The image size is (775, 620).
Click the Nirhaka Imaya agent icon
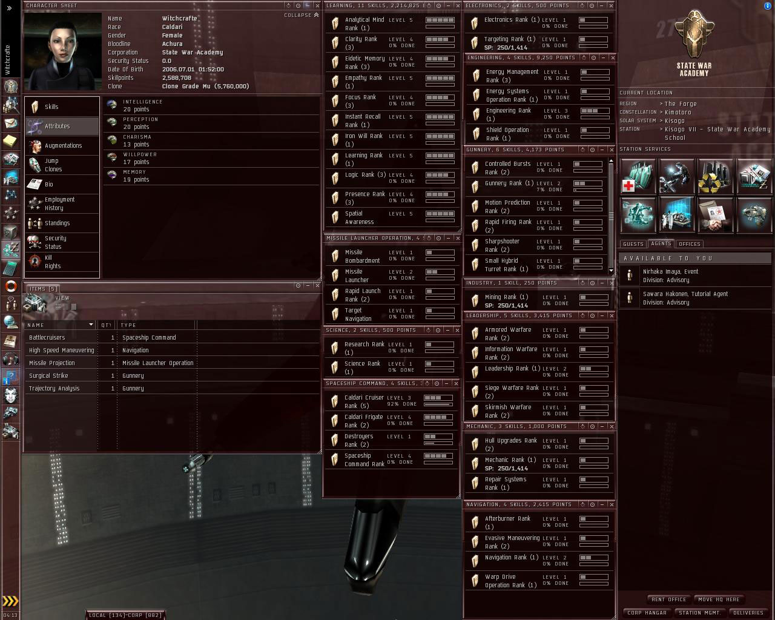[630, 276]
